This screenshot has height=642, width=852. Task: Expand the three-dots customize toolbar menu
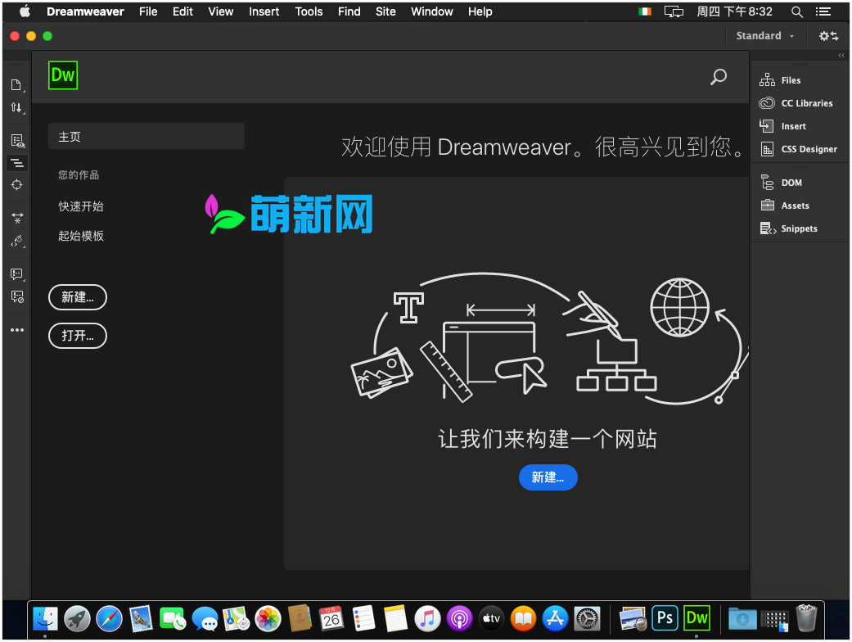(x=16, y=330)
